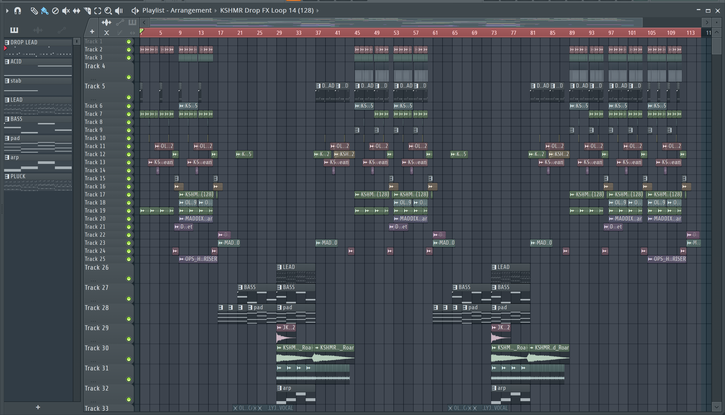This screenshot has height=415, width=725.
Task: Open the Playlist options menu arrow
Action: (7, 11)
